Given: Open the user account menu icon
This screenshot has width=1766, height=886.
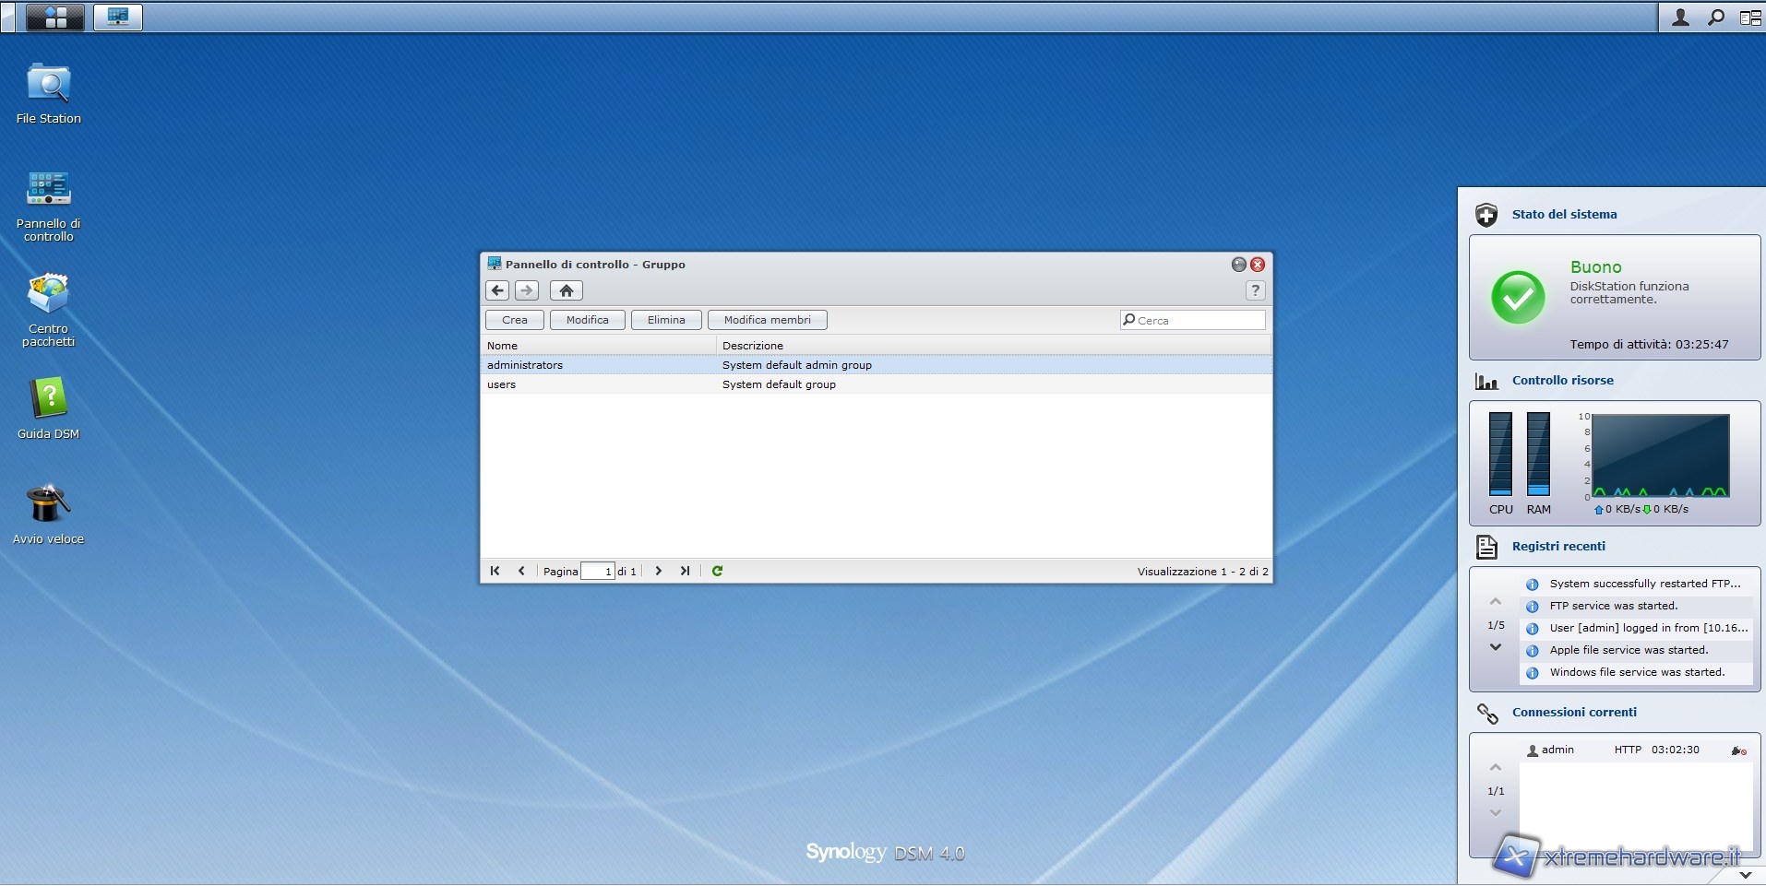Looking at the screenshot, I should point(1680,17).
